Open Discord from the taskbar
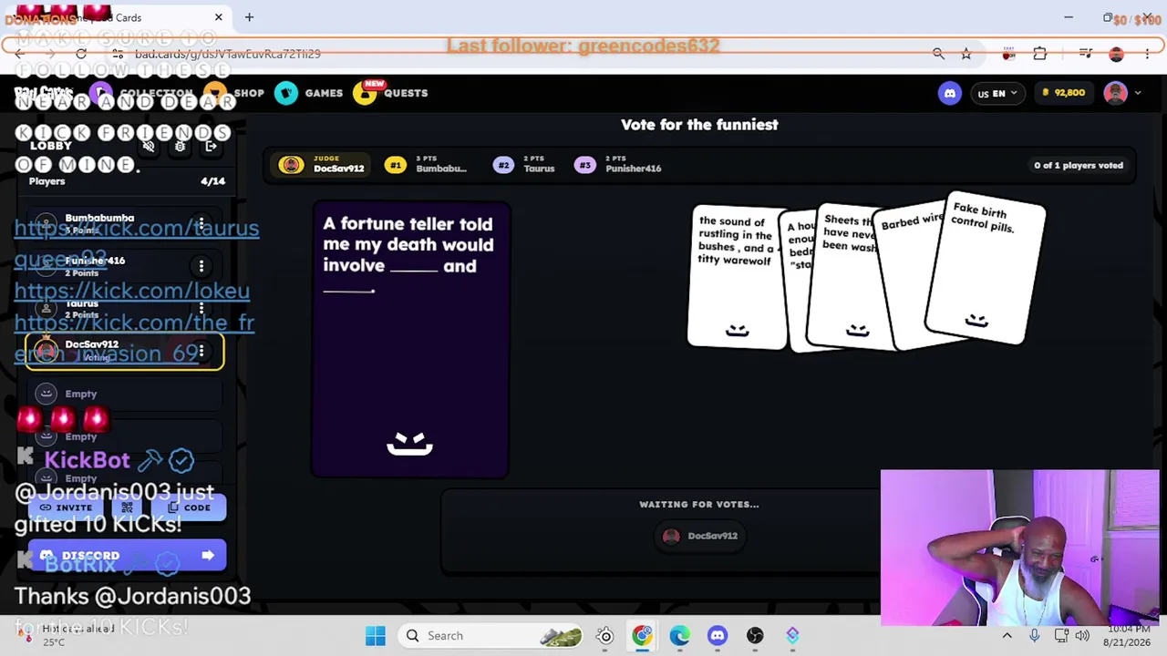 point(718,635)
